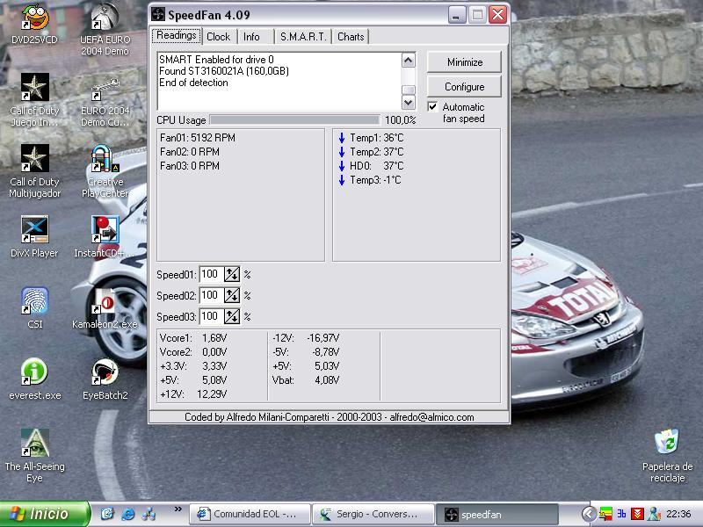Adjust the Speed01 spinner control
This screenshot has width=703, height=527.
tap(232, 275)
